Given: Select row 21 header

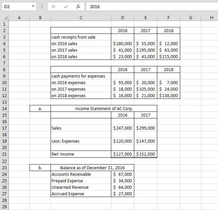Looking at the screenshot, I should tap(4, 154).
